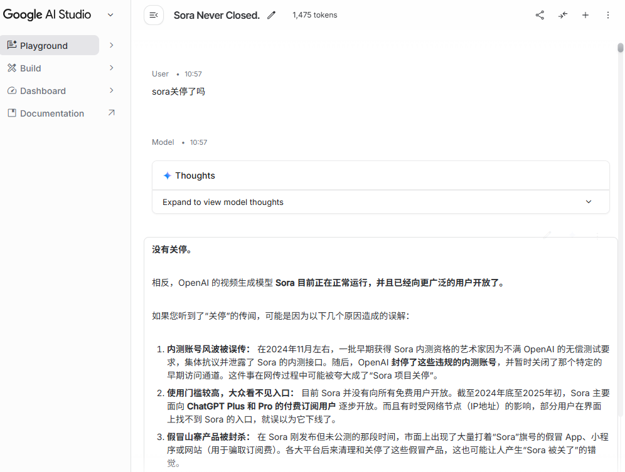The image size is (625, 472).
Task: Expand the Dashboard submenu chevron
Action: (x=112, y=90)
